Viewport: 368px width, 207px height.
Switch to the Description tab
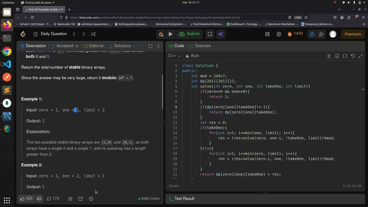[33, 46]
